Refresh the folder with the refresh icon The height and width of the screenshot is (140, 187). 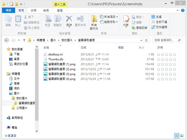point(146,40)
